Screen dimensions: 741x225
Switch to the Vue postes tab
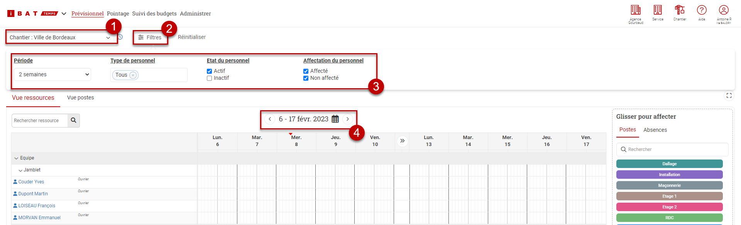point(80,98)
